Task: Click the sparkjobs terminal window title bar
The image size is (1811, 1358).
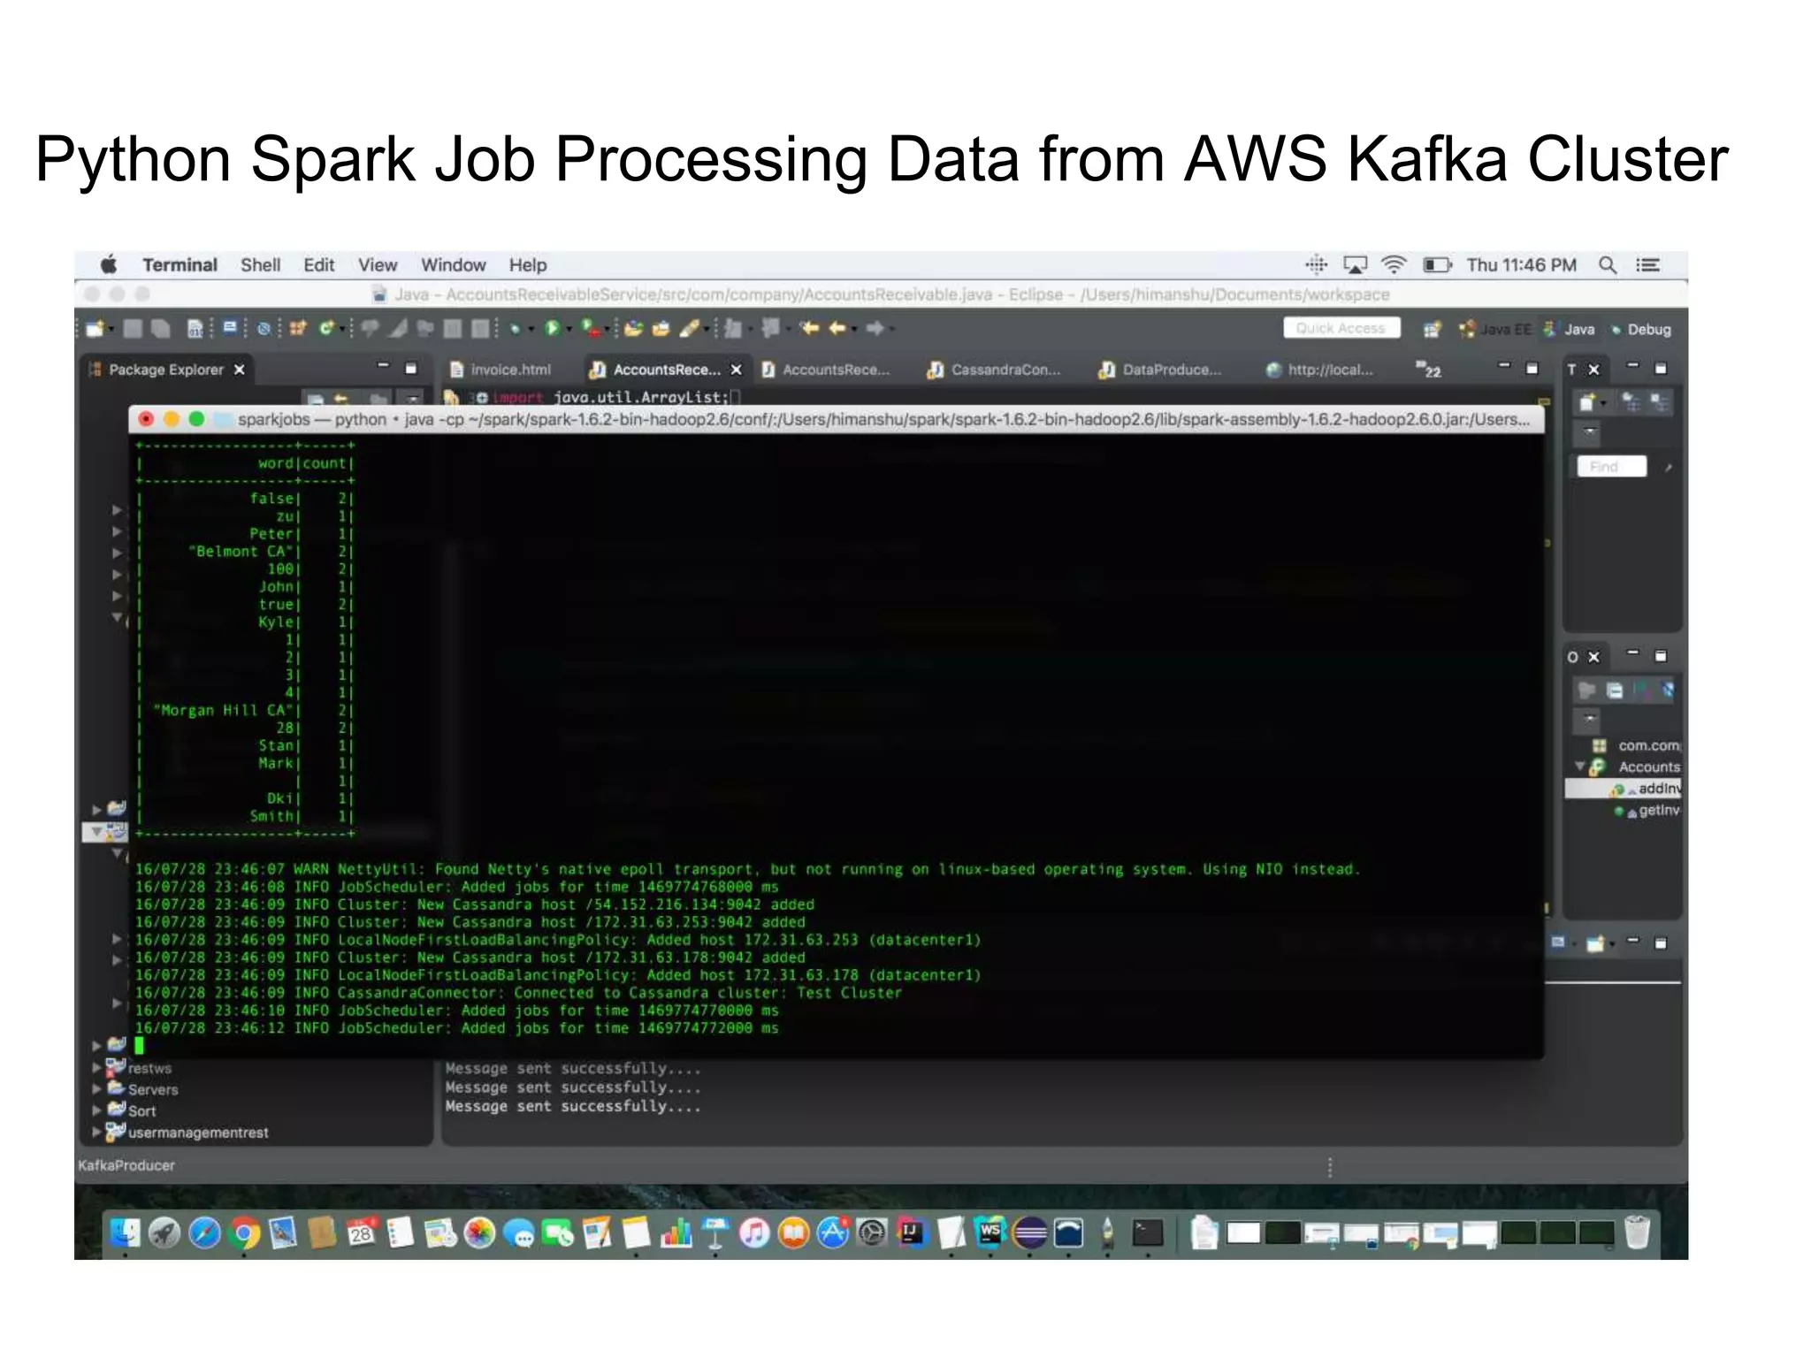Action: pos(837,419)
